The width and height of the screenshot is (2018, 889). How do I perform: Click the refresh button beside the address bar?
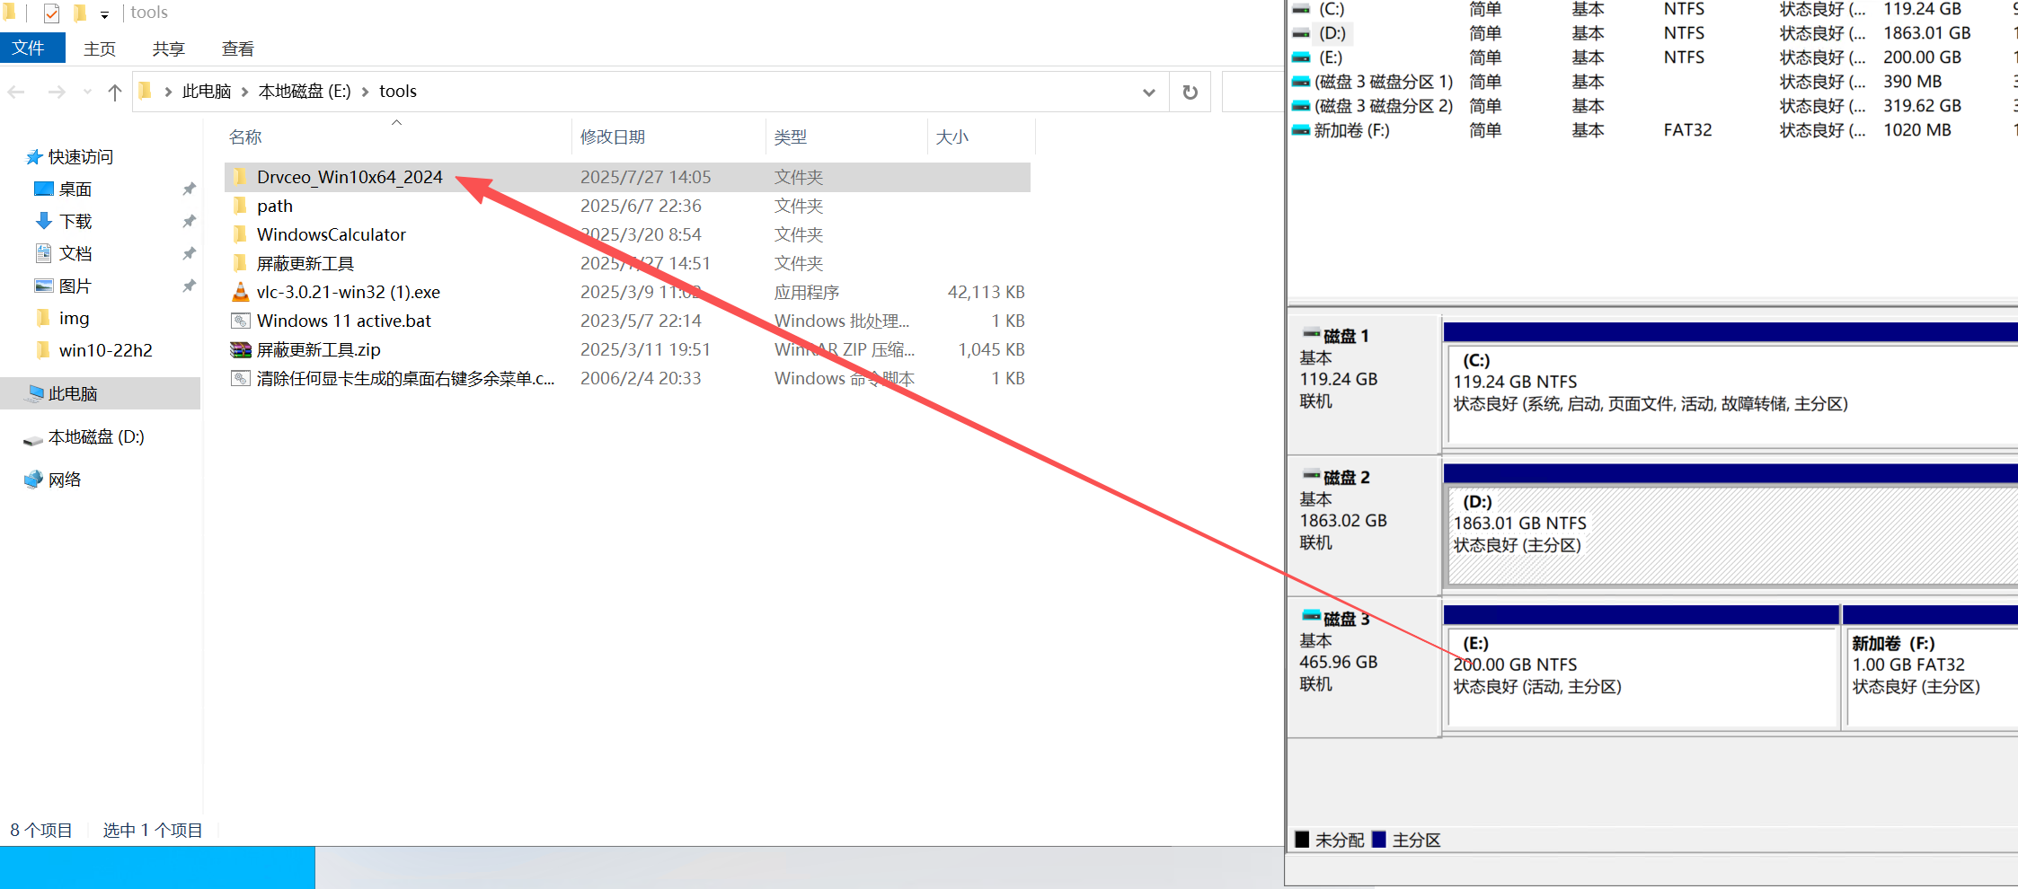(x=1190, y=92)
